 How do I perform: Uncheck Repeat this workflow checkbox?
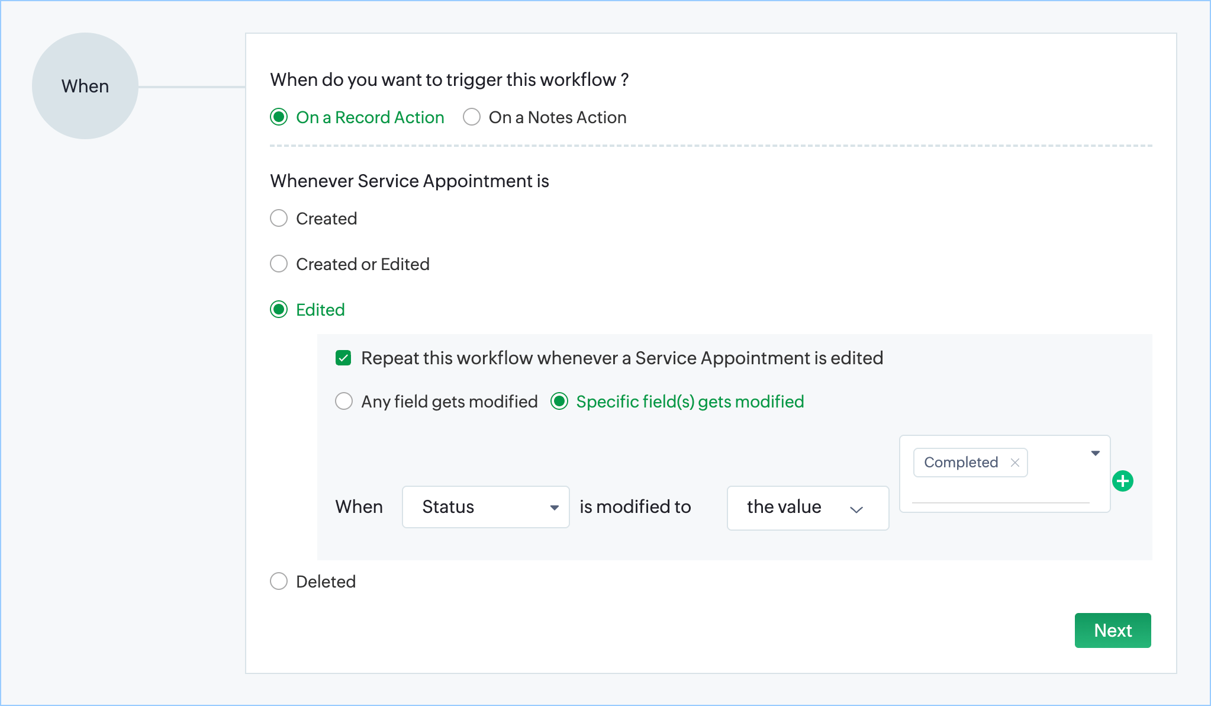343,358
